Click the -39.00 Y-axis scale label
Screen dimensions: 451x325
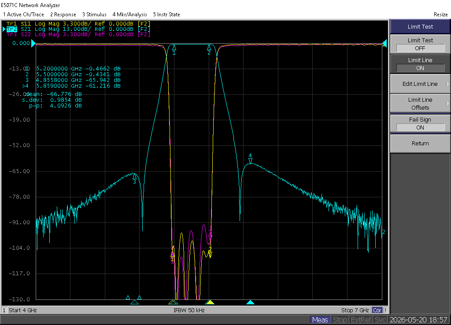click(19, 120)
